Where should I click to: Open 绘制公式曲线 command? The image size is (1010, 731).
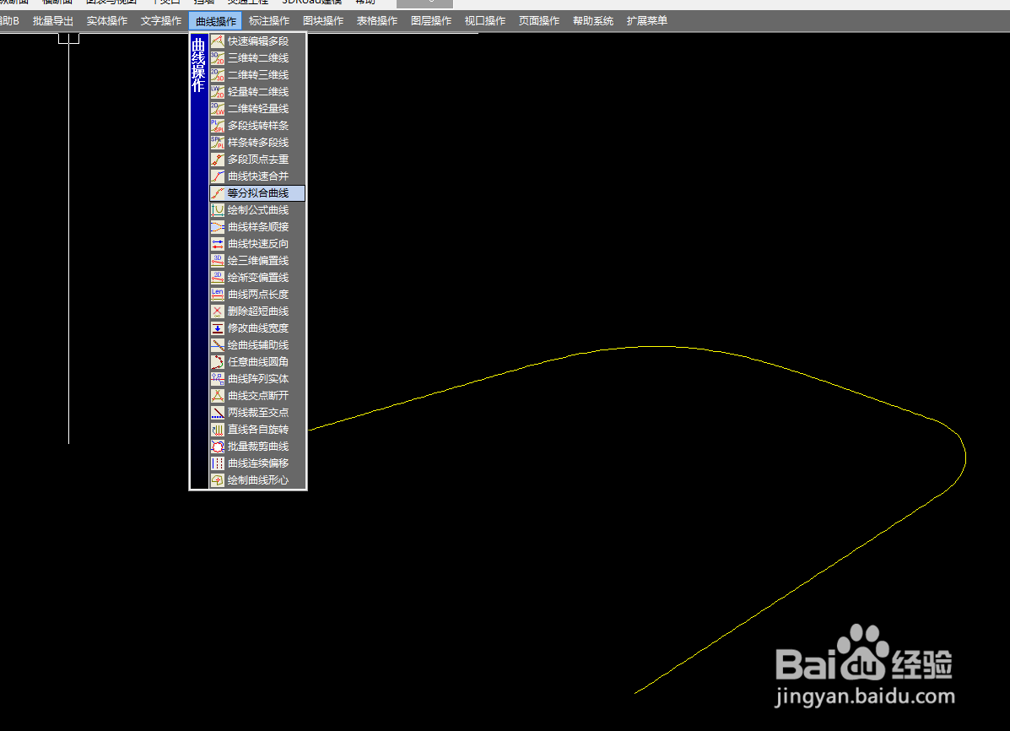click(x=257, y=210)
